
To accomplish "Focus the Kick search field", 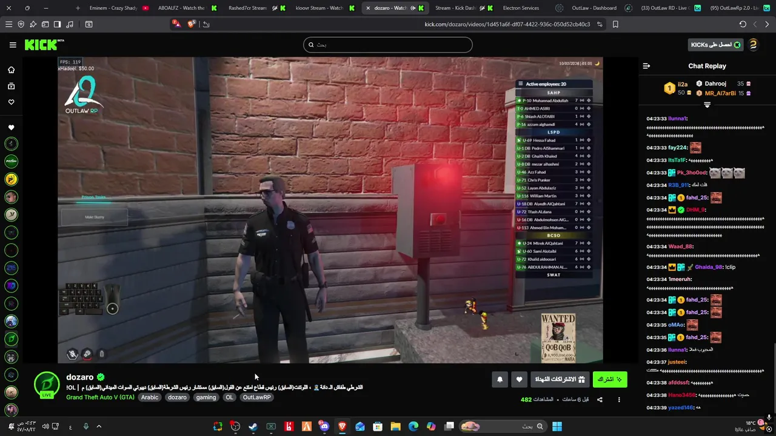I will 388,45.
